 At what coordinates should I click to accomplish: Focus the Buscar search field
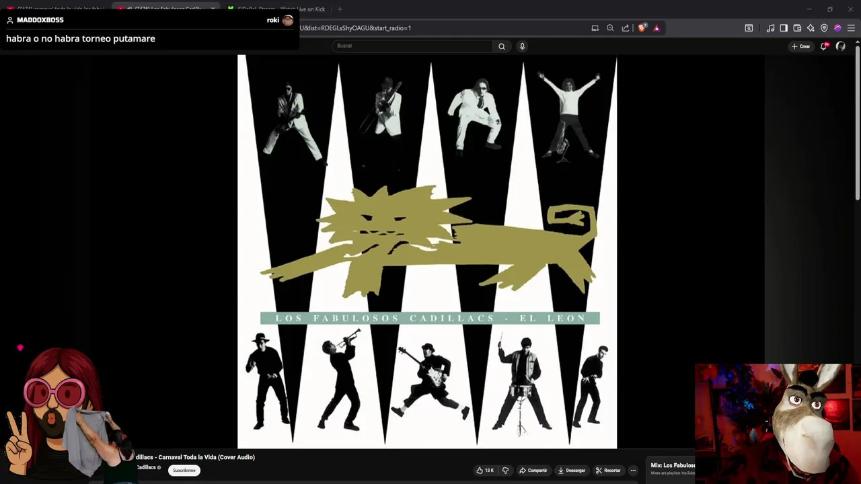pyautogui.click(x=412, y=46)
